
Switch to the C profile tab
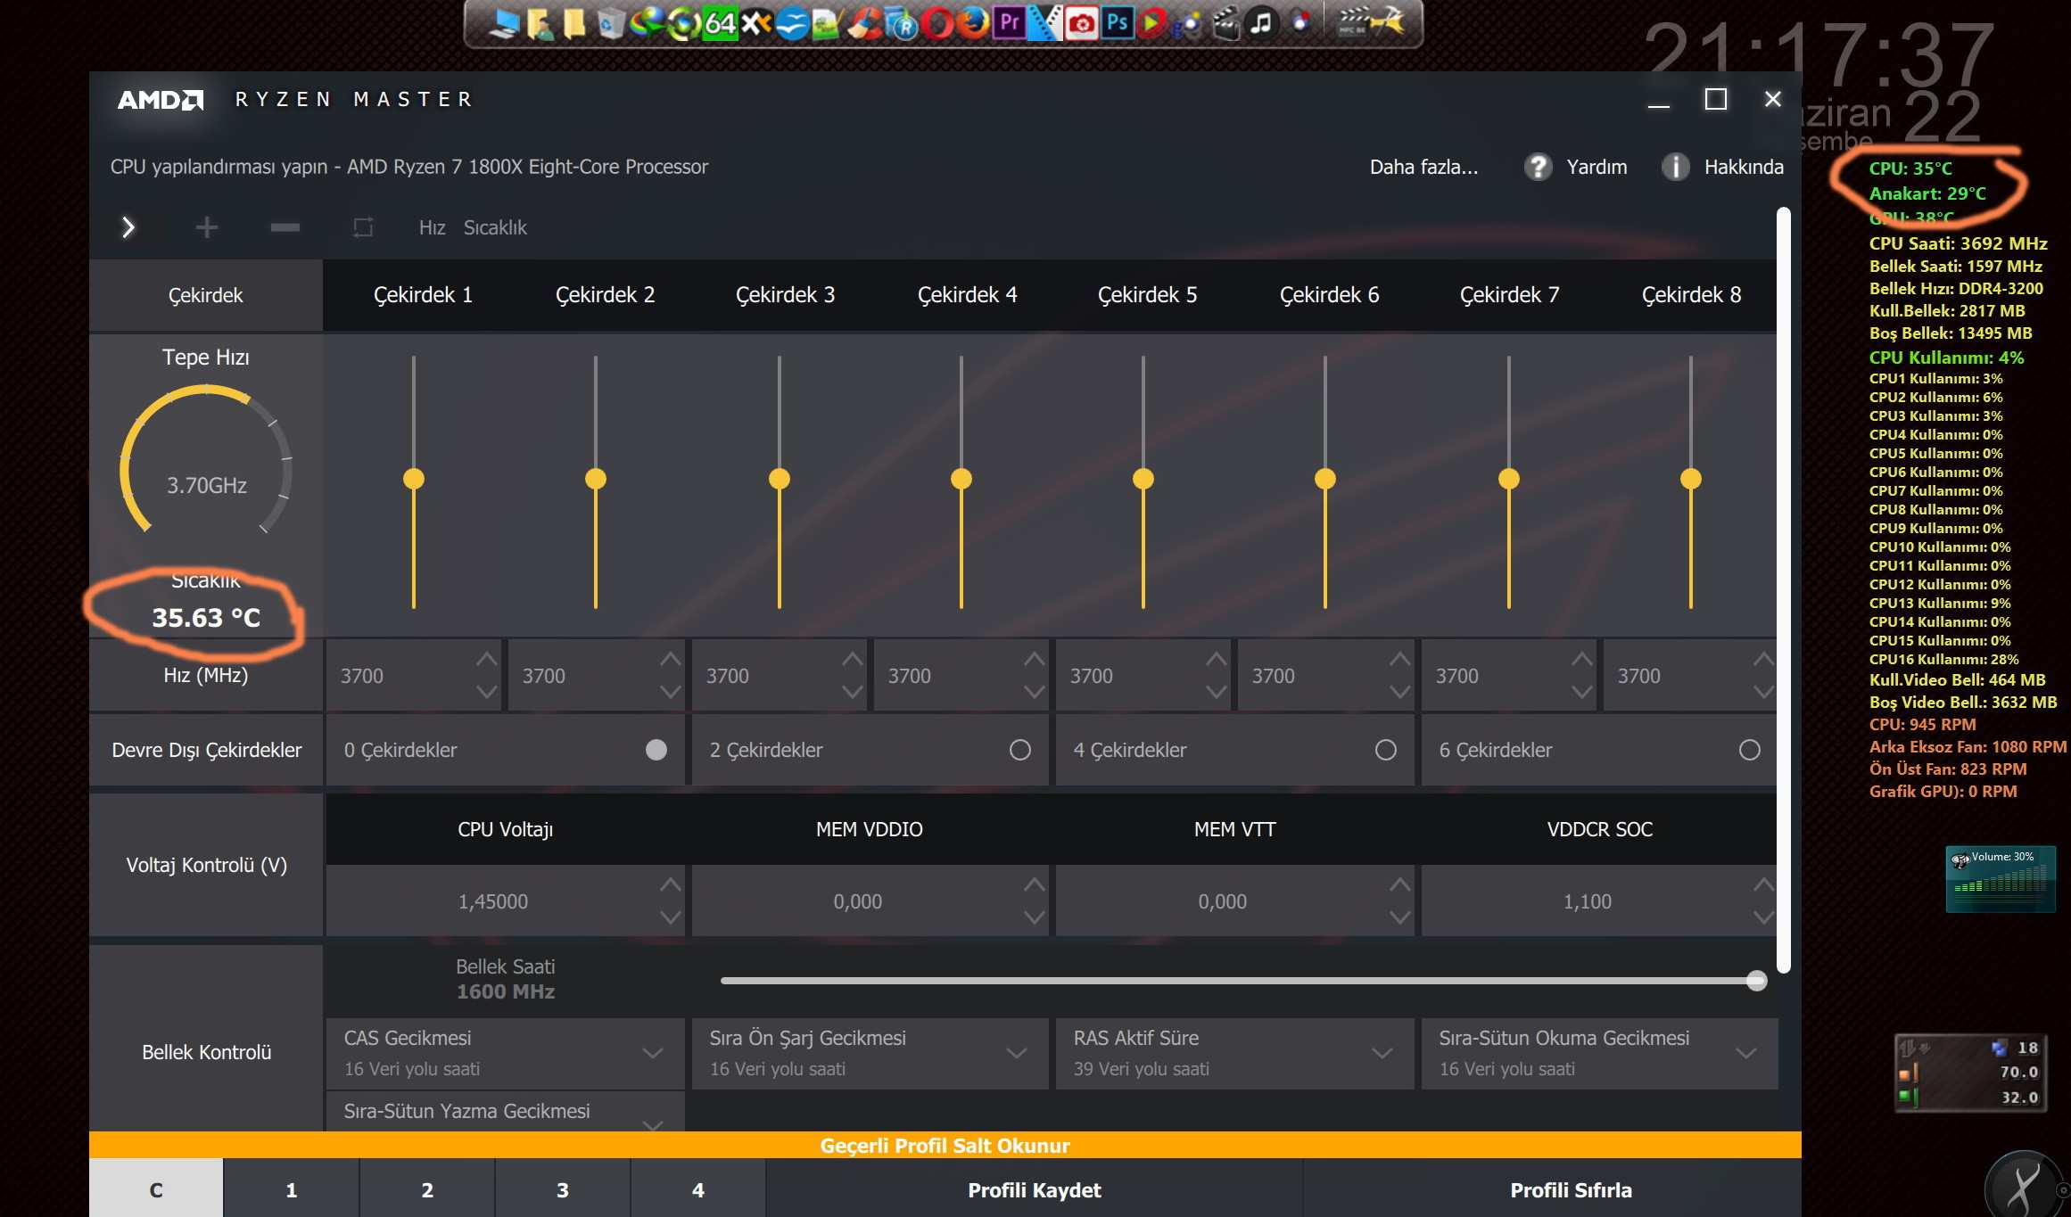[156, 1189]
